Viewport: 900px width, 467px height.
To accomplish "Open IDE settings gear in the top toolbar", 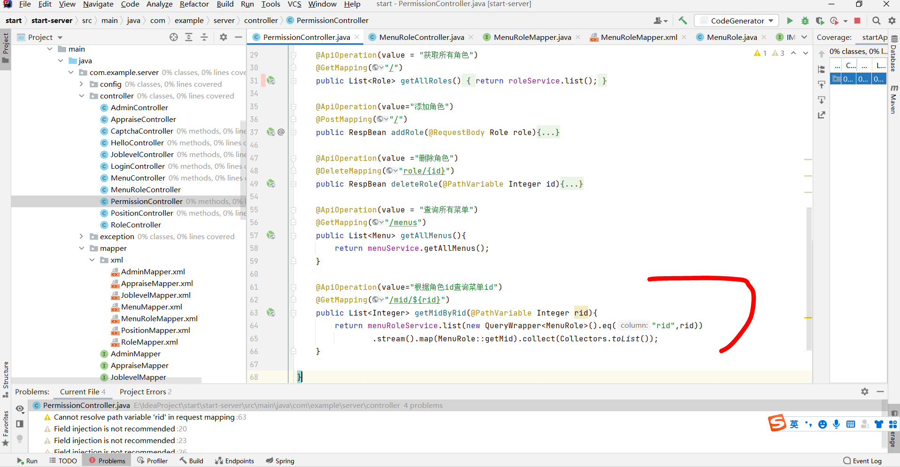I will tap(892, 21).
